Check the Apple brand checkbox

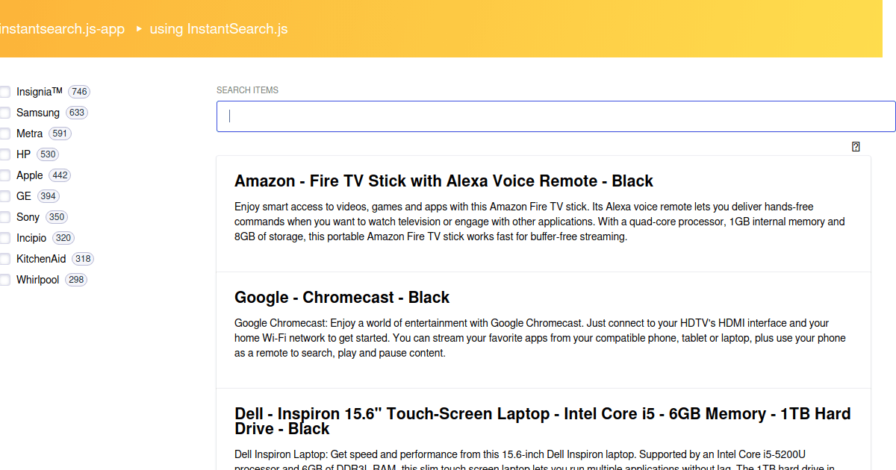click(x=4, y=175)
